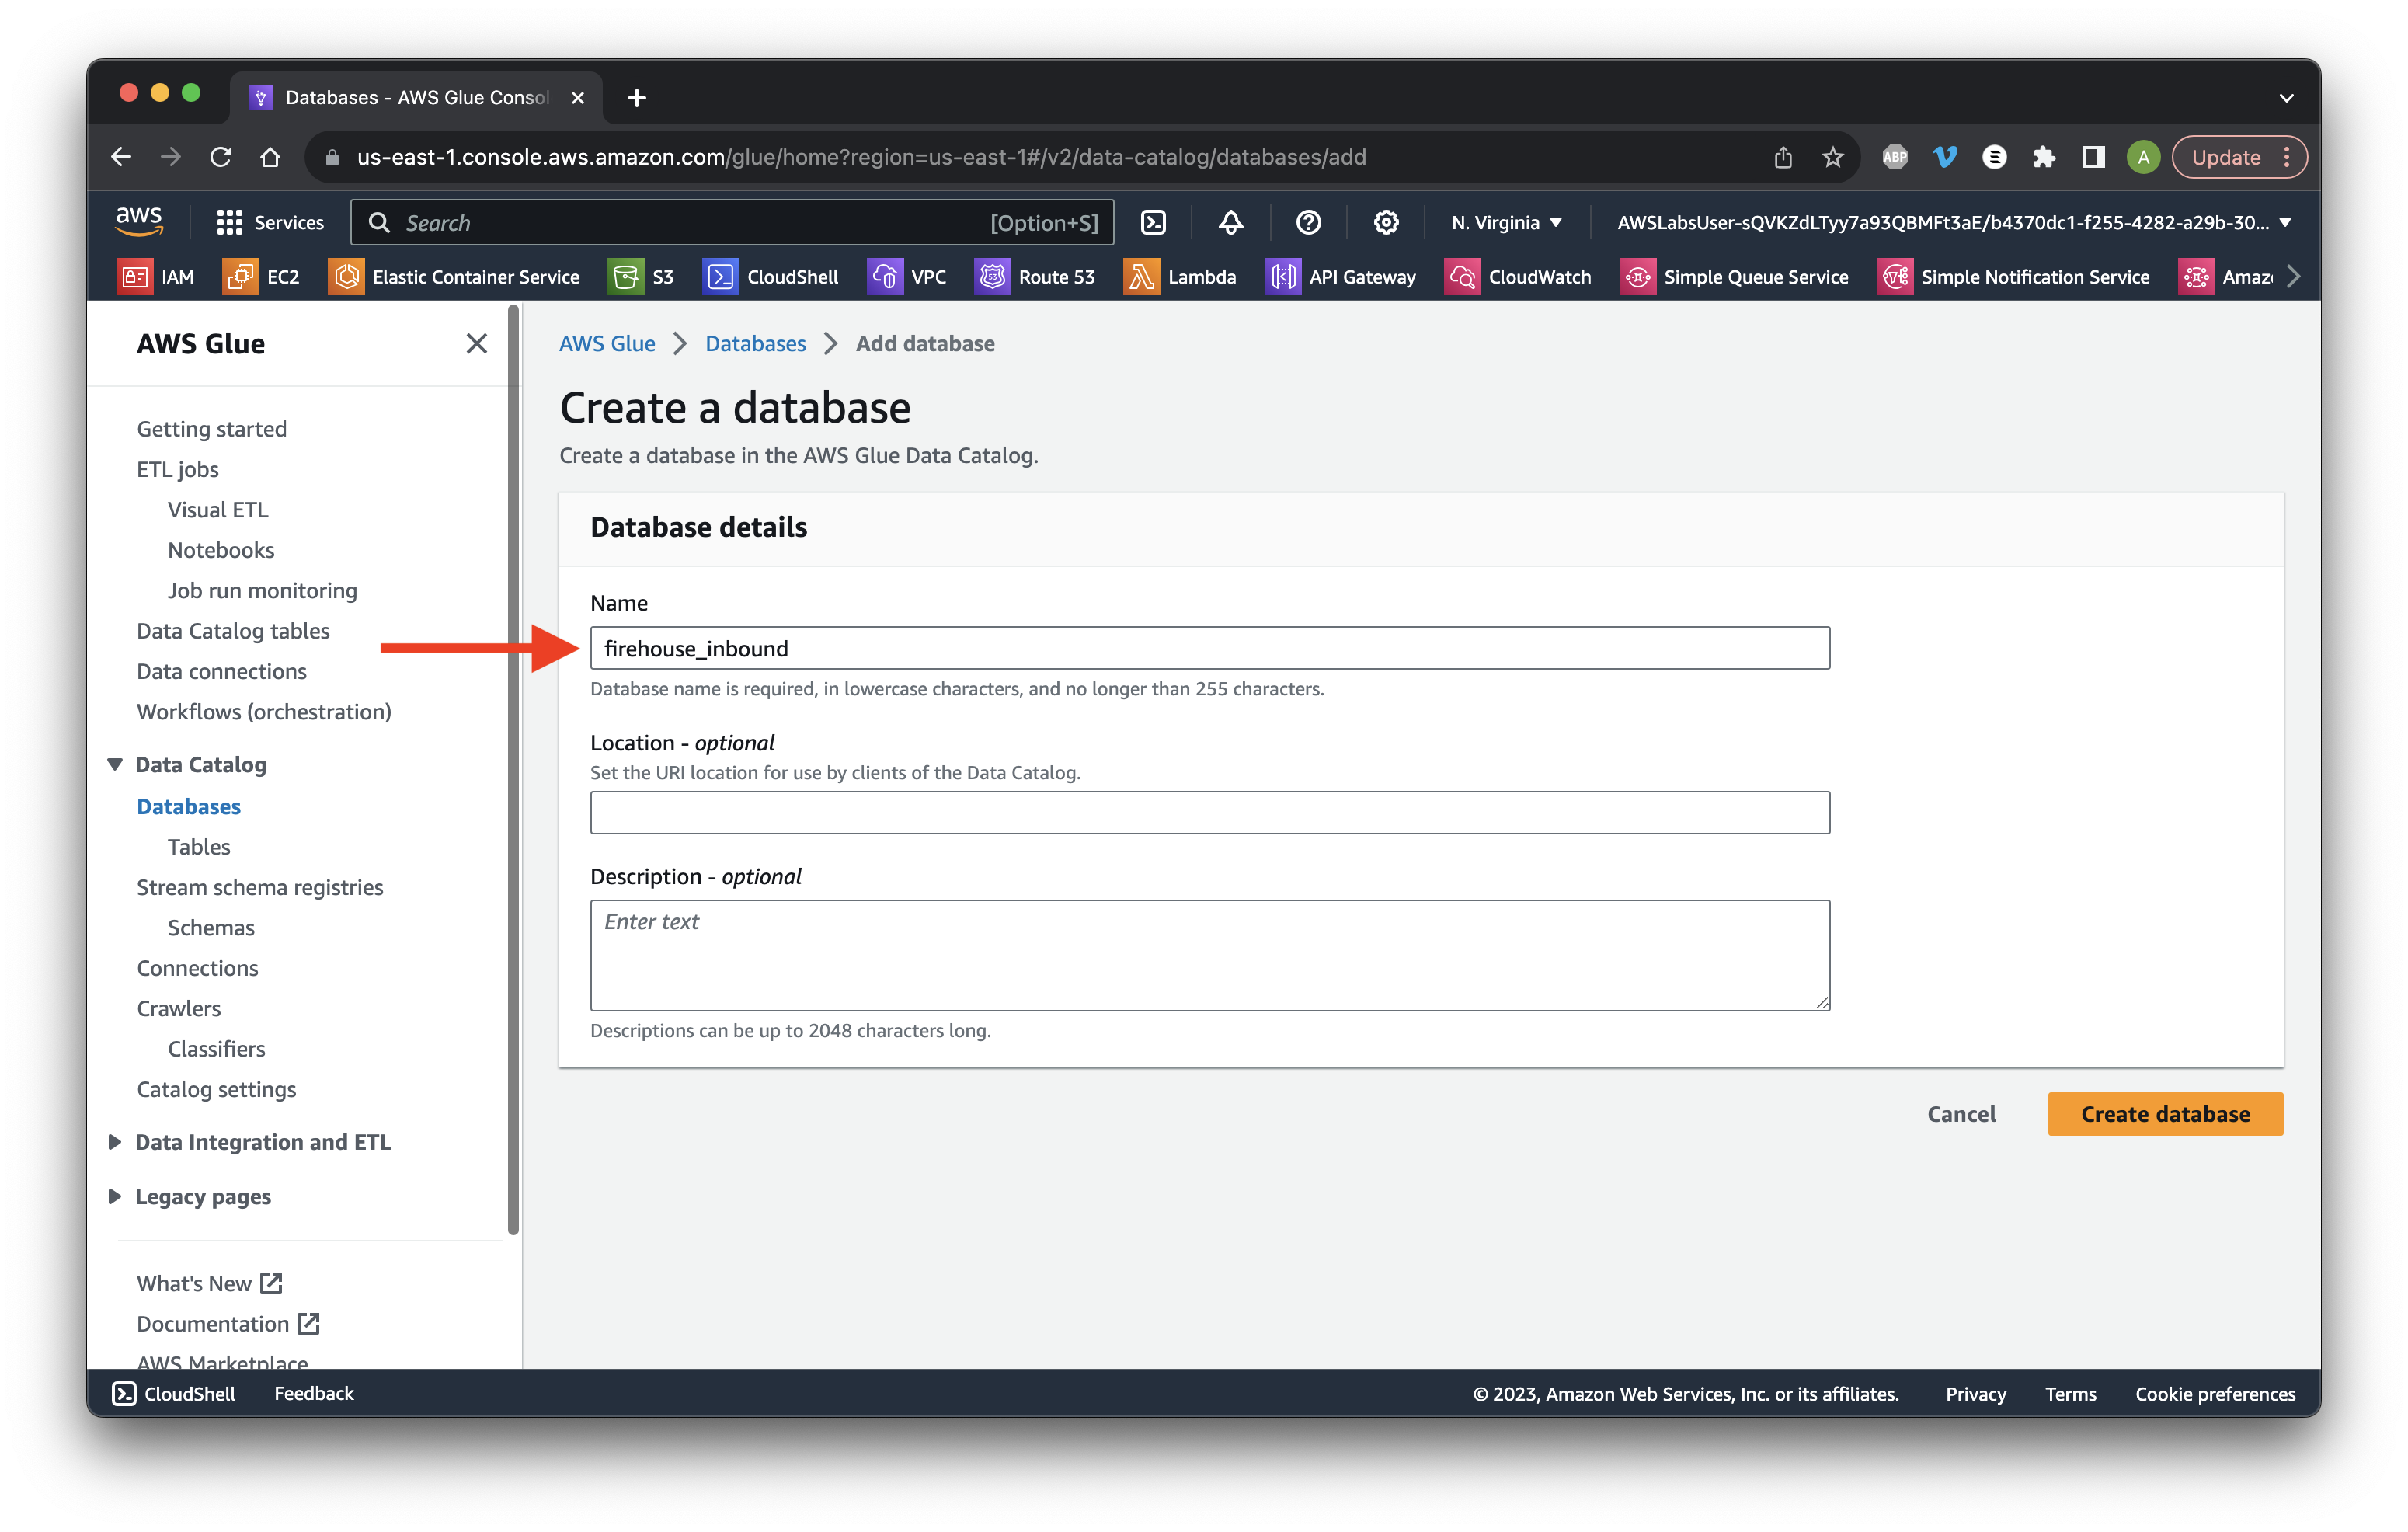
Task: Open Classifiers in sidebar
Action: tap(216, 1049)
